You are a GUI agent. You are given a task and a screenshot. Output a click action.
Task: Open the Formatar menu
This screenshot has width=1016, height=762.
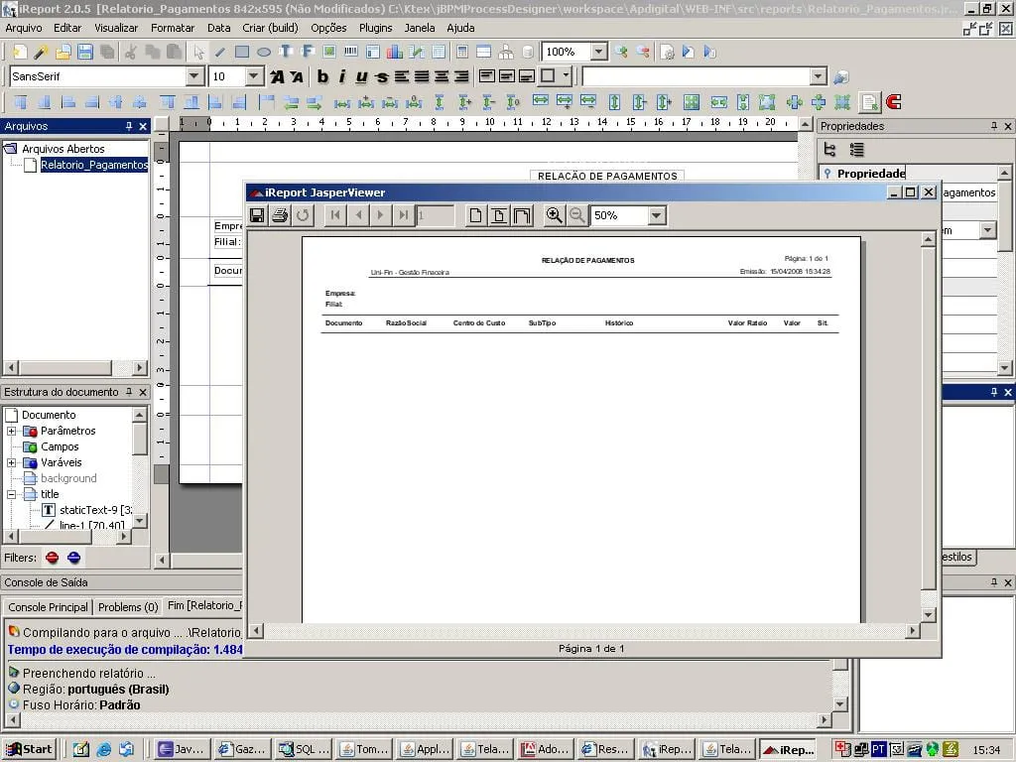click(173, 28)
